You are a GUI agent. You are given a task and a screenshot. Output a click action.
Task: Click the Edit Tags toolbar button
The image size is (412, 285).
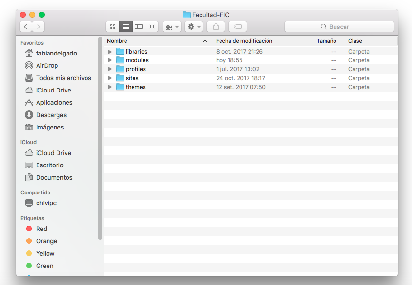[x=238, y=27]
